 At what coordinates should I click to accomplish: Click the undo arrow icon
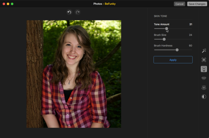pyautogui.click(x=69, y=12)
